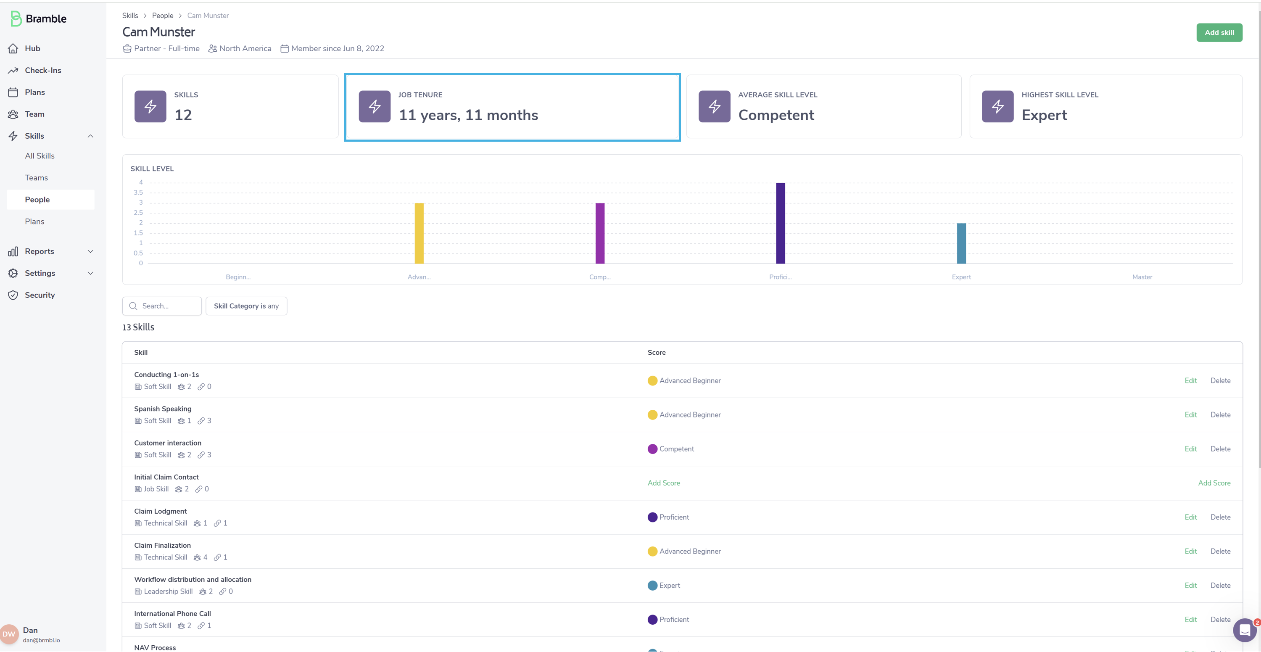
Task: Expand the Settings menu chevron
Action: [90, 273]
